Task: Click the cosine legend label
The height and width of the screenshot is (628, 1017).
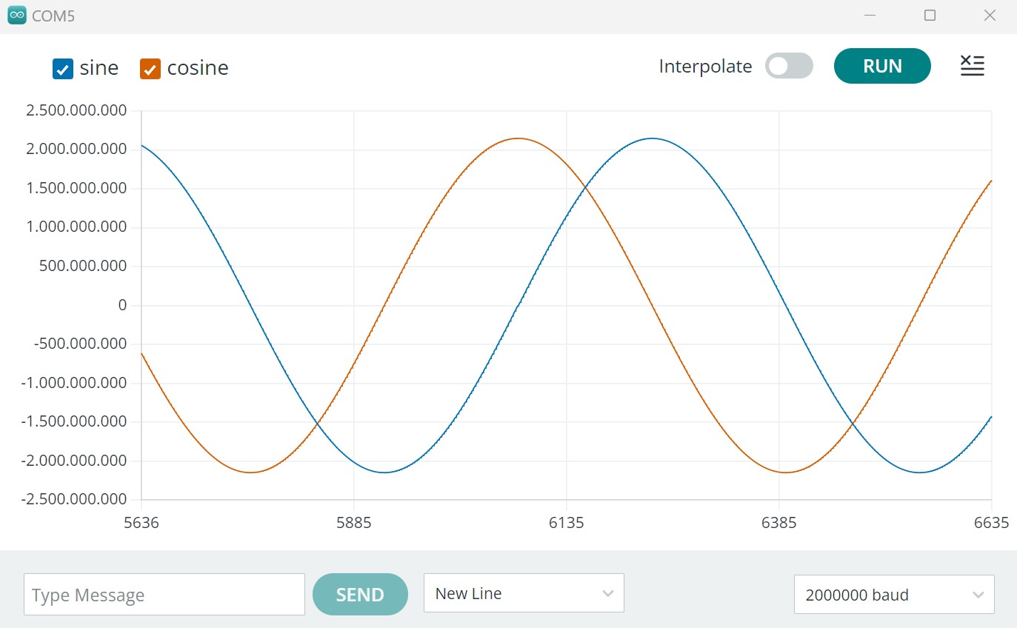Action: coord(198,68)
